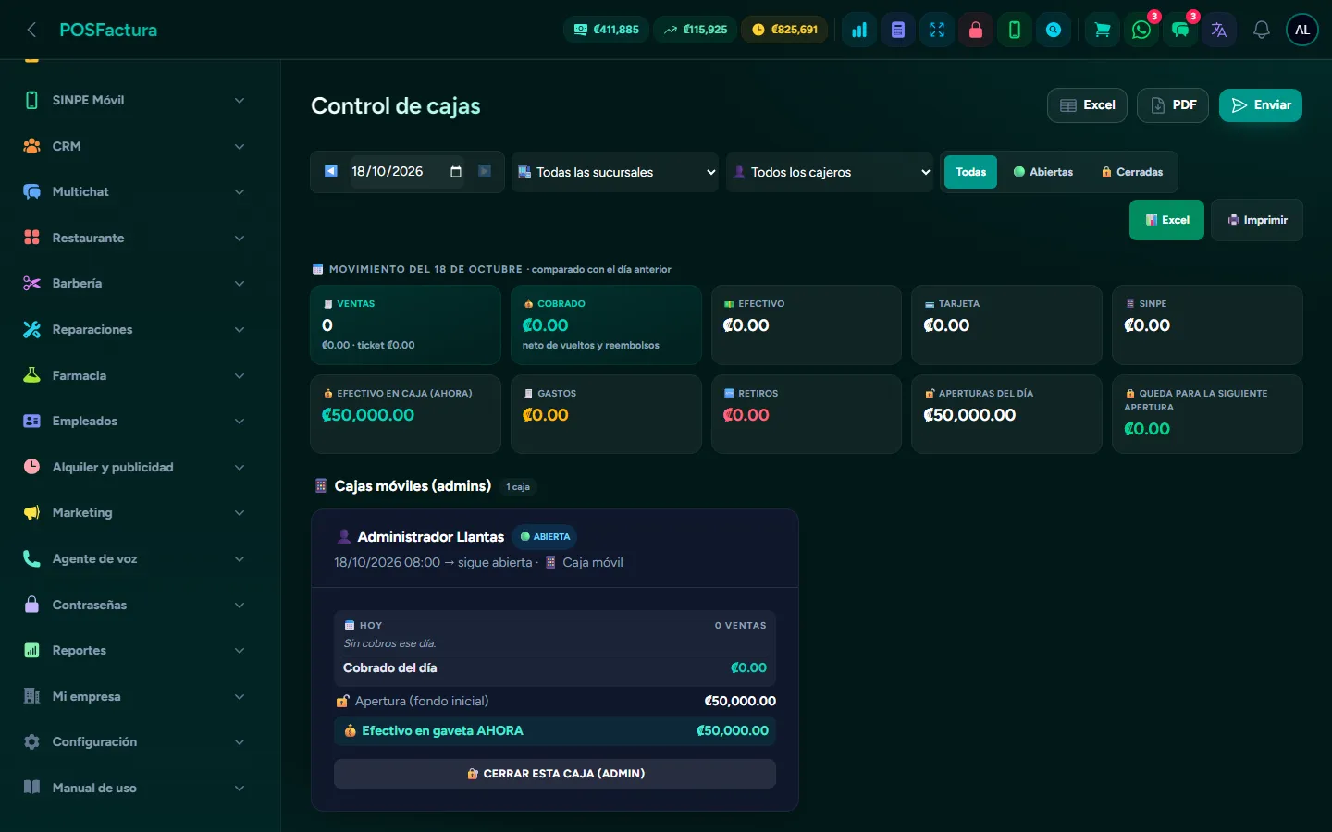Viewport: 1332px width, 832px height.
Task: Go to previous day with left arrow
Action: pos(331,171)
